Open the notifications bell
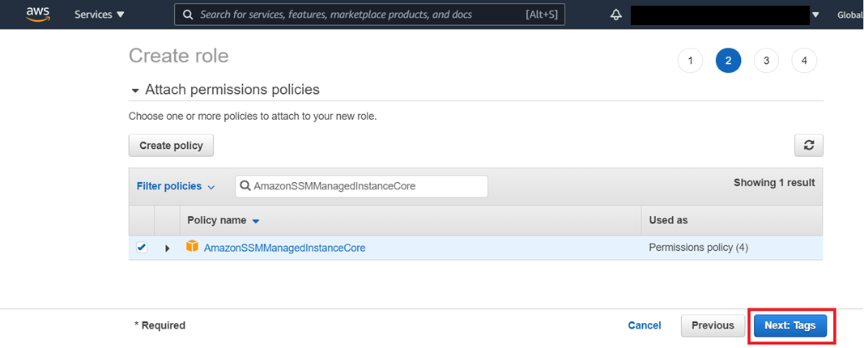This screenshot has height=348, width=864. (x=616, y=15)
